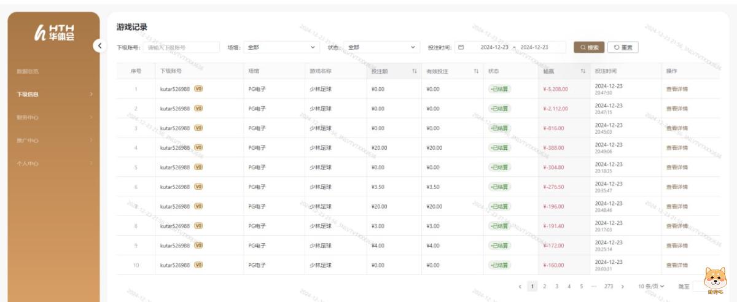737x302 pixels.
Task: Open the 状态 filter dropdown
Action: pos(381,47)
